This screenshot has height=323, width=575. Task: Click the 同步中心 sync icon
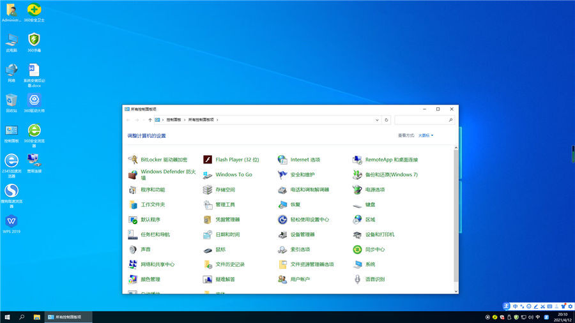coord(357,250)
